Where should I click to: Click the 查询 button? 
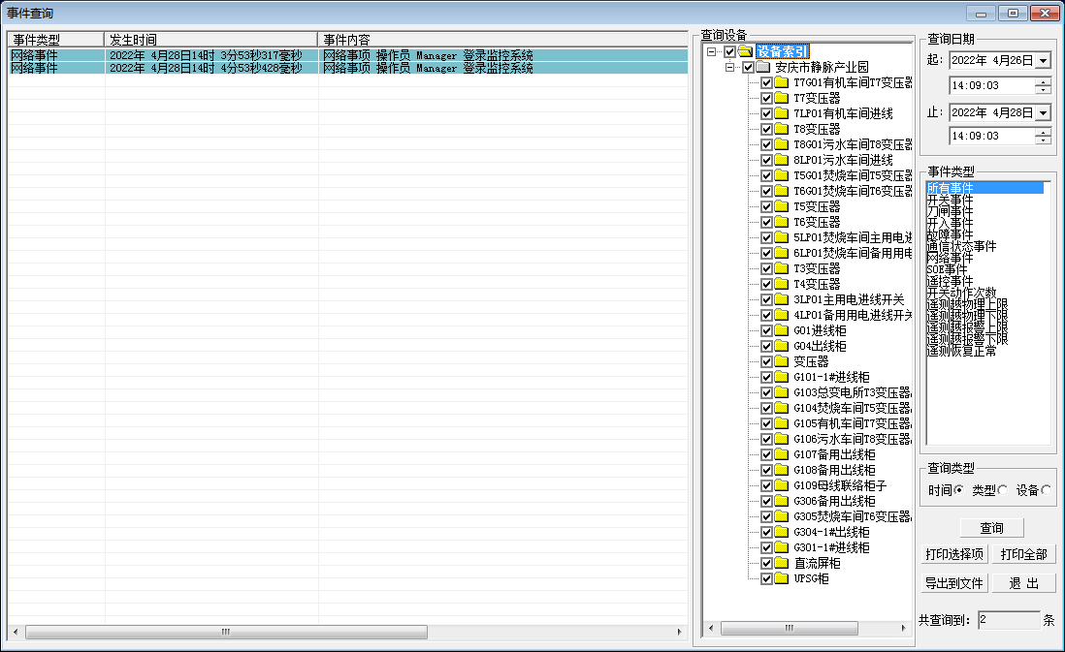pyautogui.click(x=991, y=528)
